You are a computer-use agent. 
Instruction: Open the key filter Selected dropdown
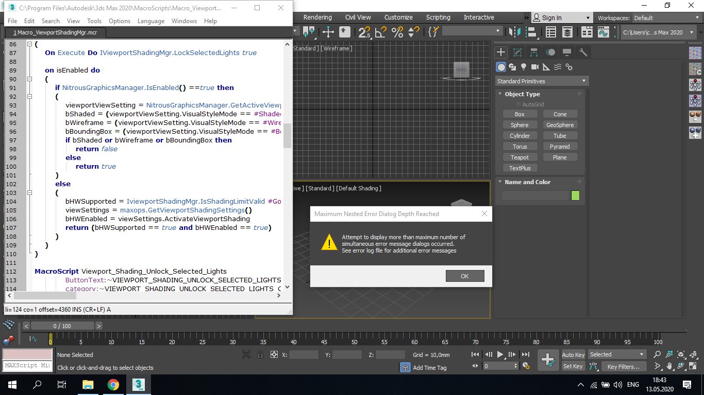[x=617, y=354]
